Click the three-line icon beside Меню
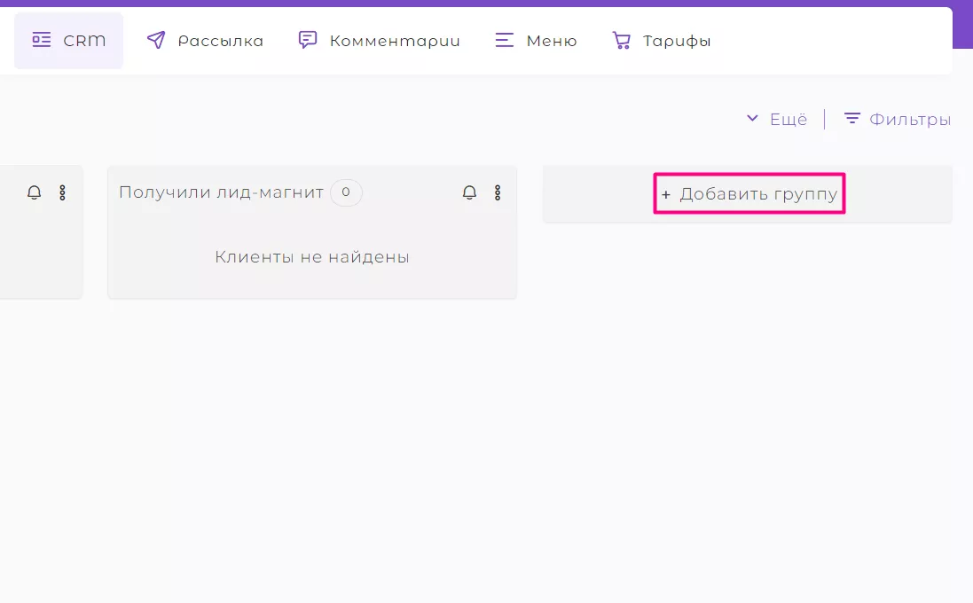Screen dimensions: 973x603 coord(505,40)
